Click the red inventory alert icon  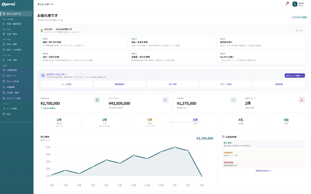[x=301, y=100]
